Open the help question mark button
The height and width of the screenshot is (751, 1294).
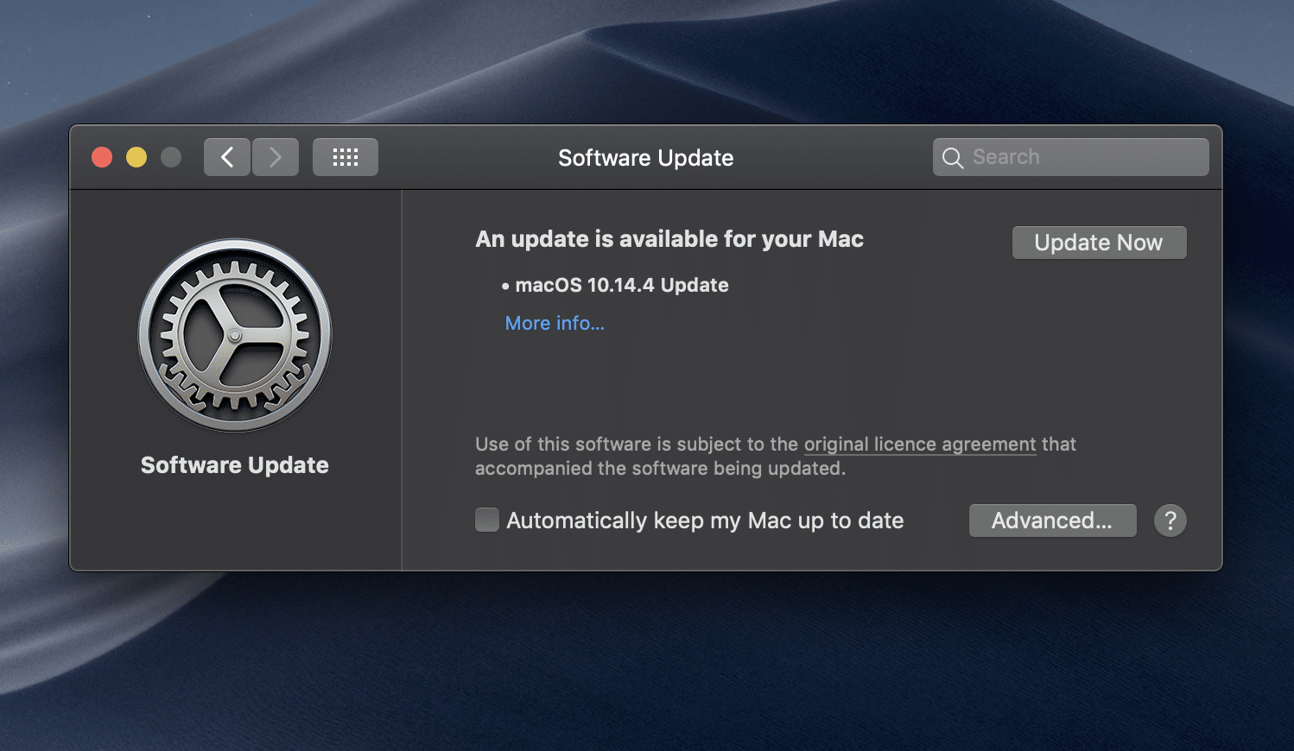(1170, 520)
